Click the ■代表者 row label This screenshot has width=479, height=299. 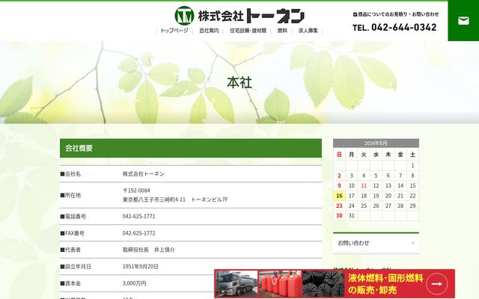pos(70,250)
